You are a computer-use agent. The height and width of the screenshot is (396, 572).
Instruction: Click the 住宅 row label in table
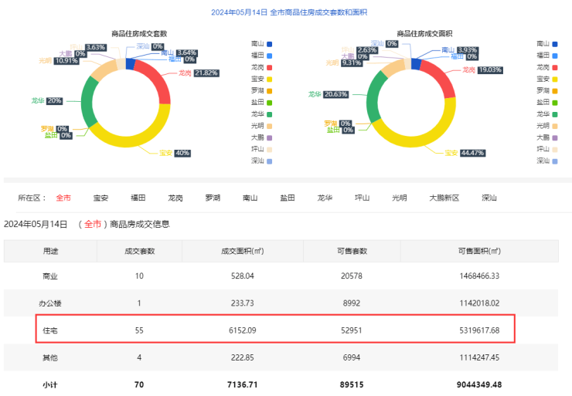click(49, 329)
